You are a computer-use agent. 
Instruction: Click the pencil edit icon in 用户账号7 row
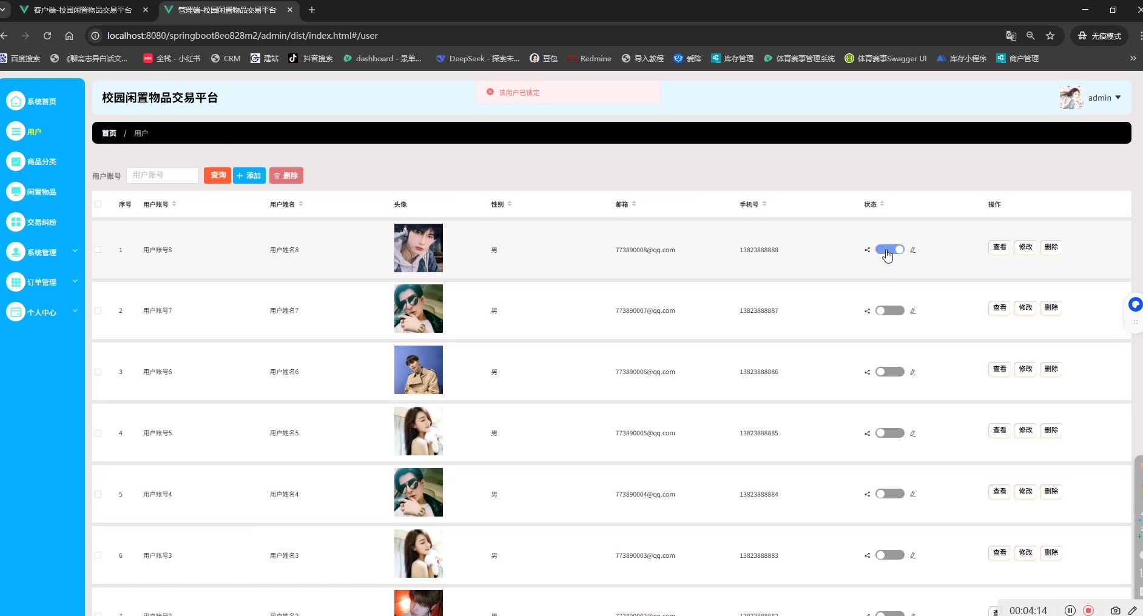[x=913, y=311]
